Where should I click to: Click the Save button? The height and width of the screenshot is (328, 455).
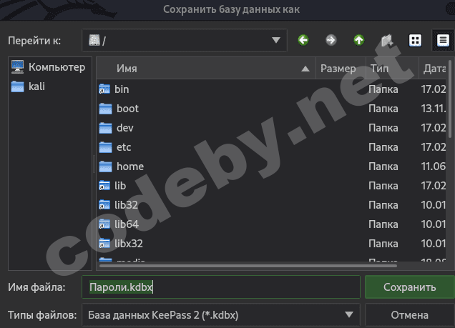click(x=409, y=287)
